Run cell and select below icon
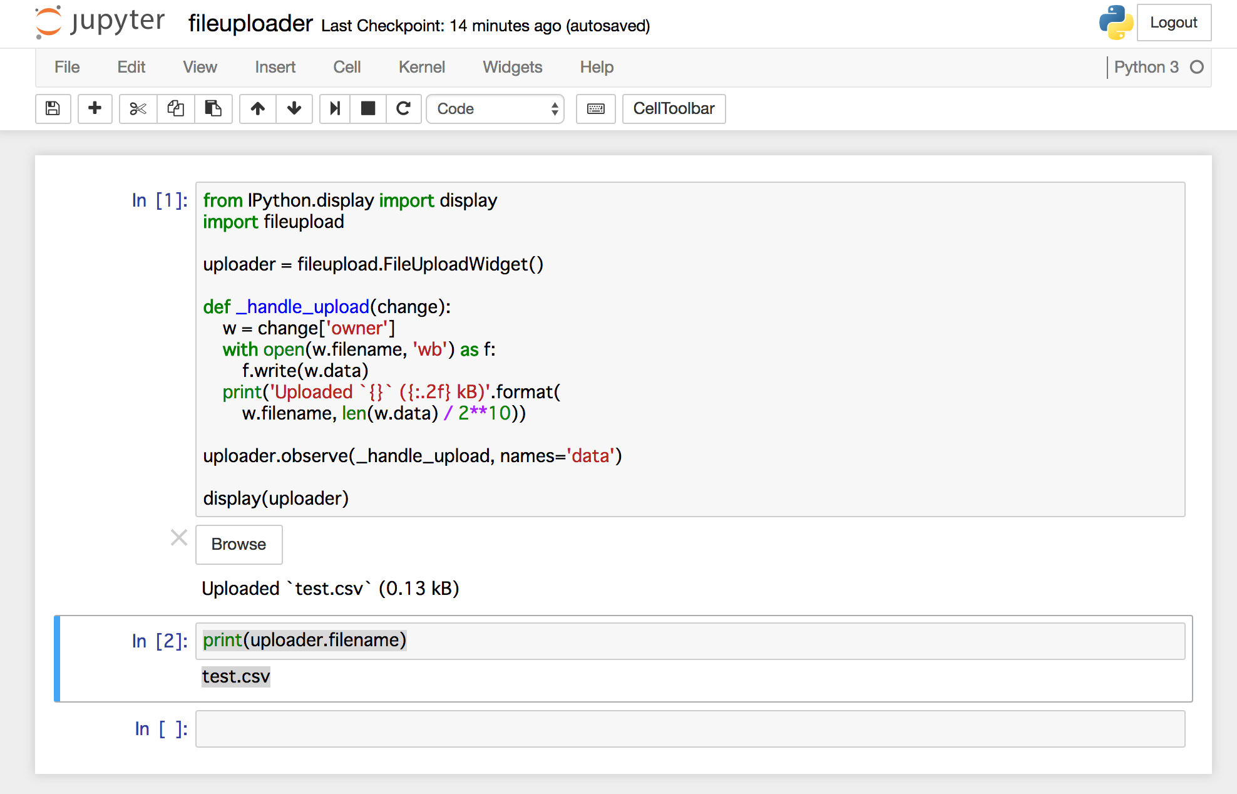This screenshot has width=1237, height=794. pyautogui.click(x=335, y=109)
